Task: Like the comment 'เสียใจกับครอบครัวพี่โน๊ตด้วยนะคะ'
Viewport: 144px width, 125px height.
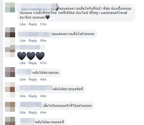Action: click(x=22, y=113)
